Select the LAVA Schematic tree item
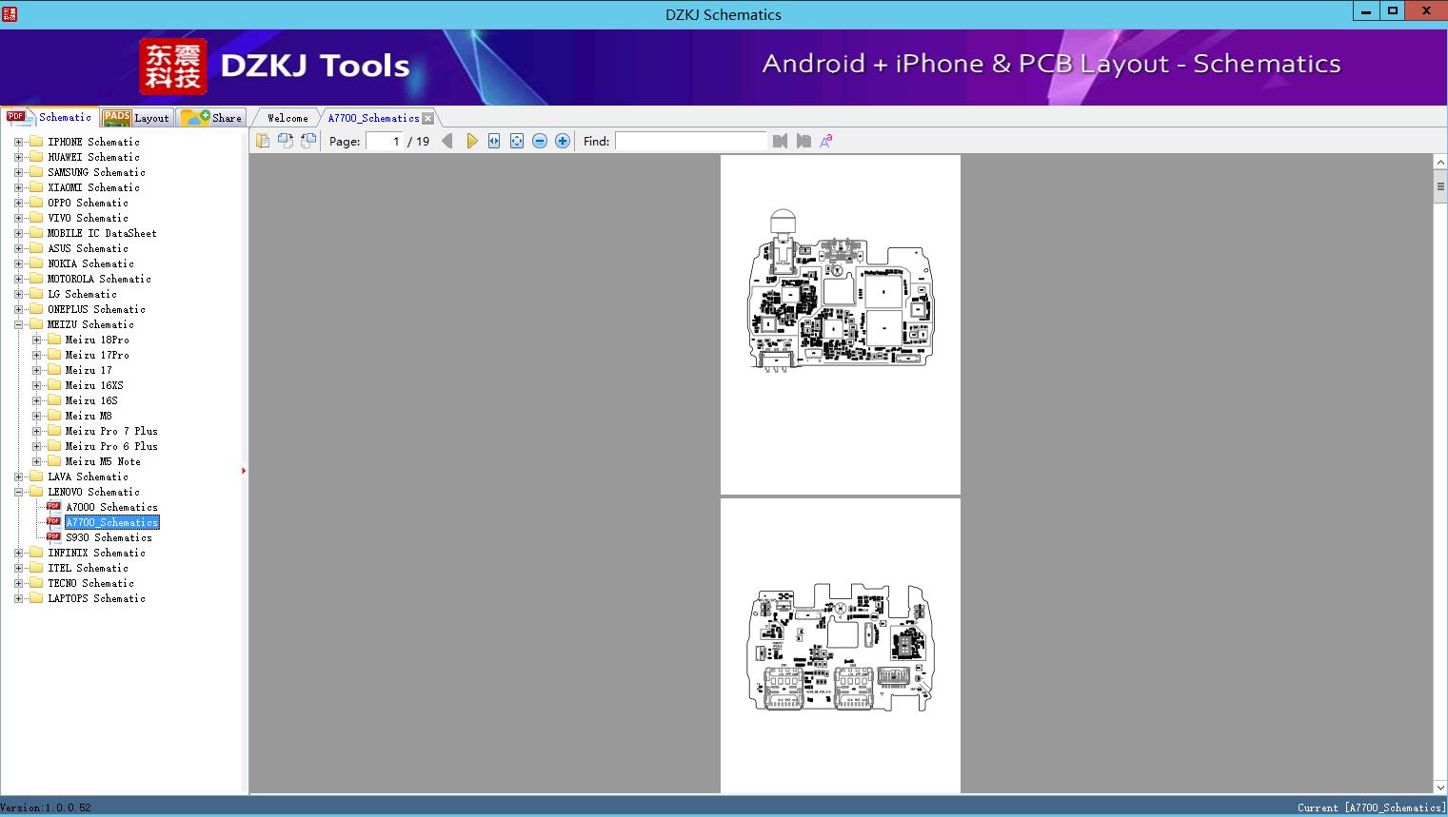 (88, 477)
